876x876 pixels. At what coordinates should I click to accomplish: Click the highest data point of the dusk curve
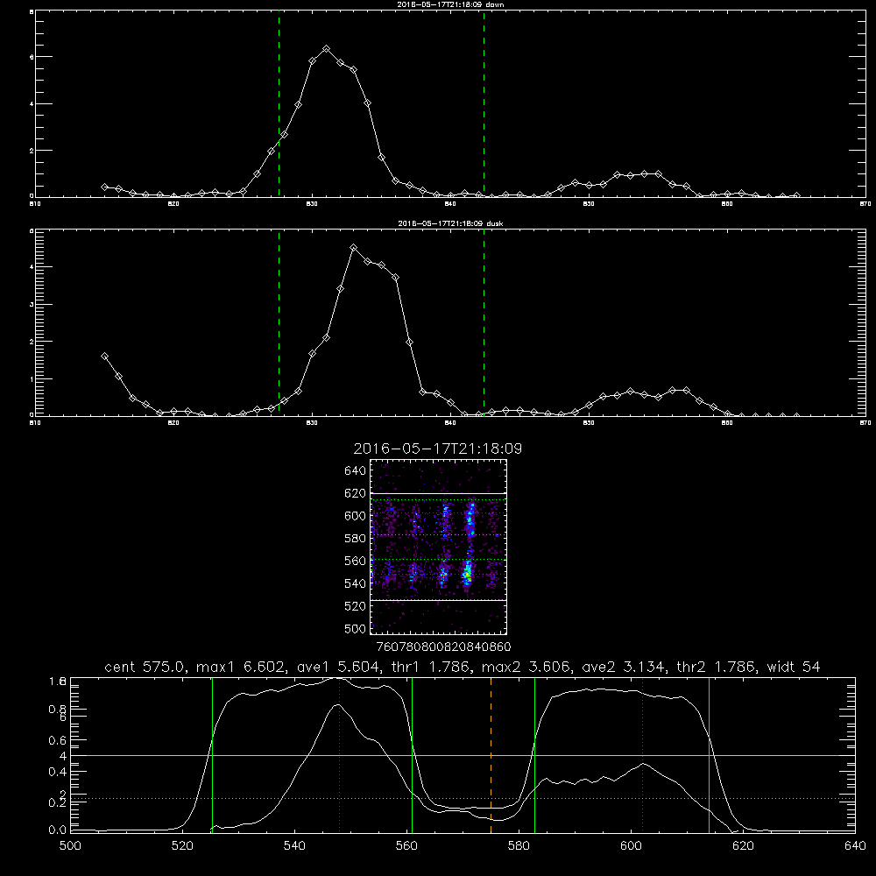point(354,248)
